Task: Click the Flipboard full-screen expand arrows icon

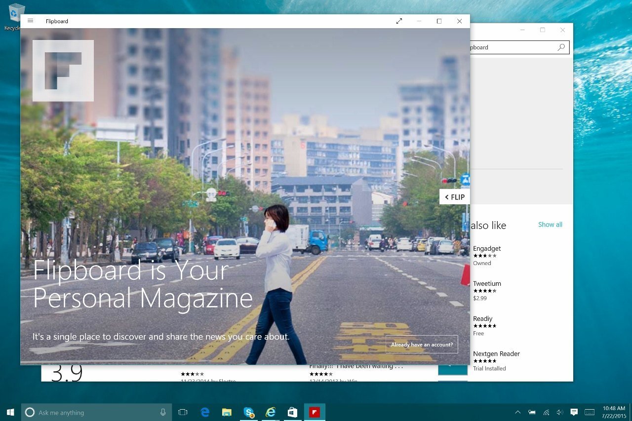Action: [x=399, y=21]
